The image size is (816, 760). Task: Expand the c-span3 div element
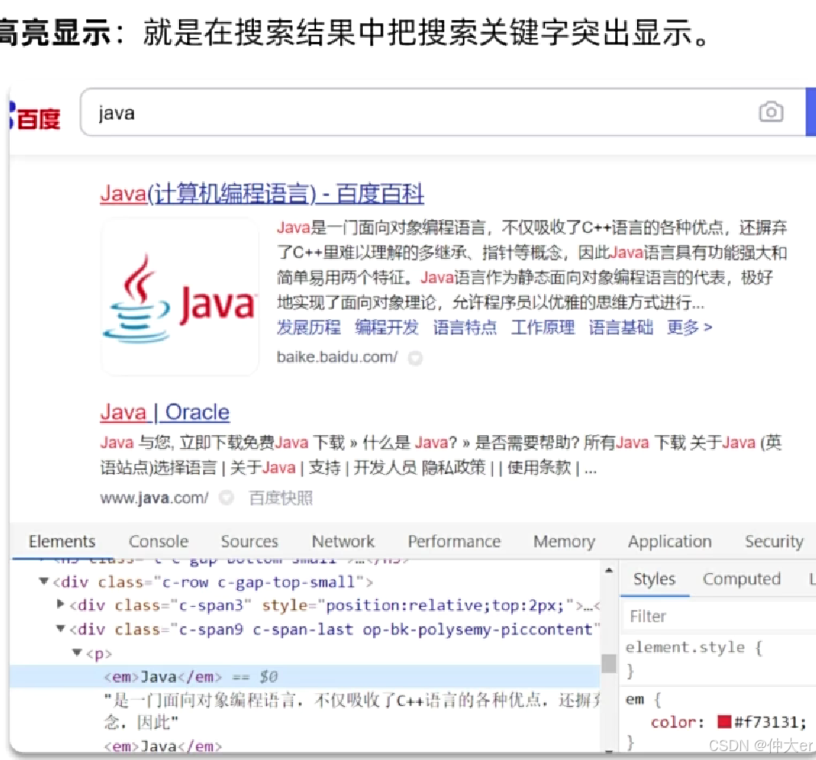point(61,606)
